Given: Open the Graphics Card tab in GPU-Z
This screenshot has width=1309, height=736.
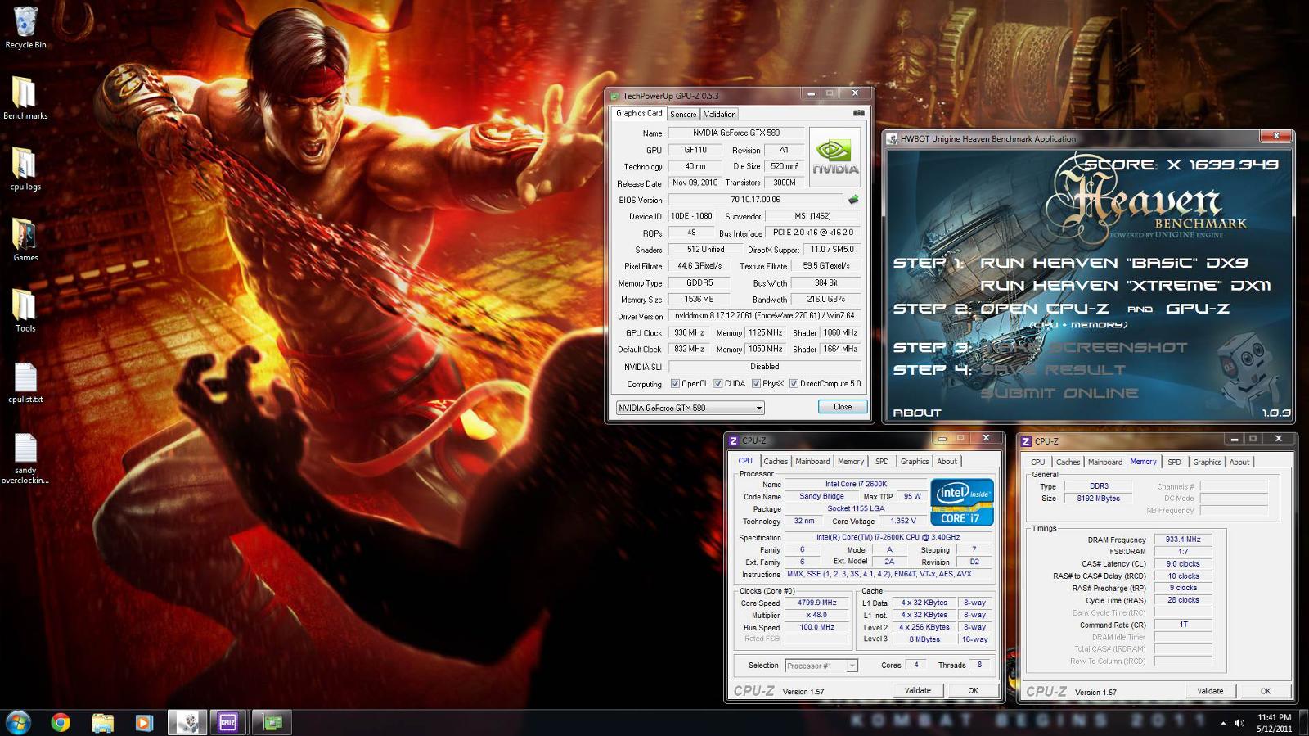Looking at the screenshot, I should click(x=639, y=113).
